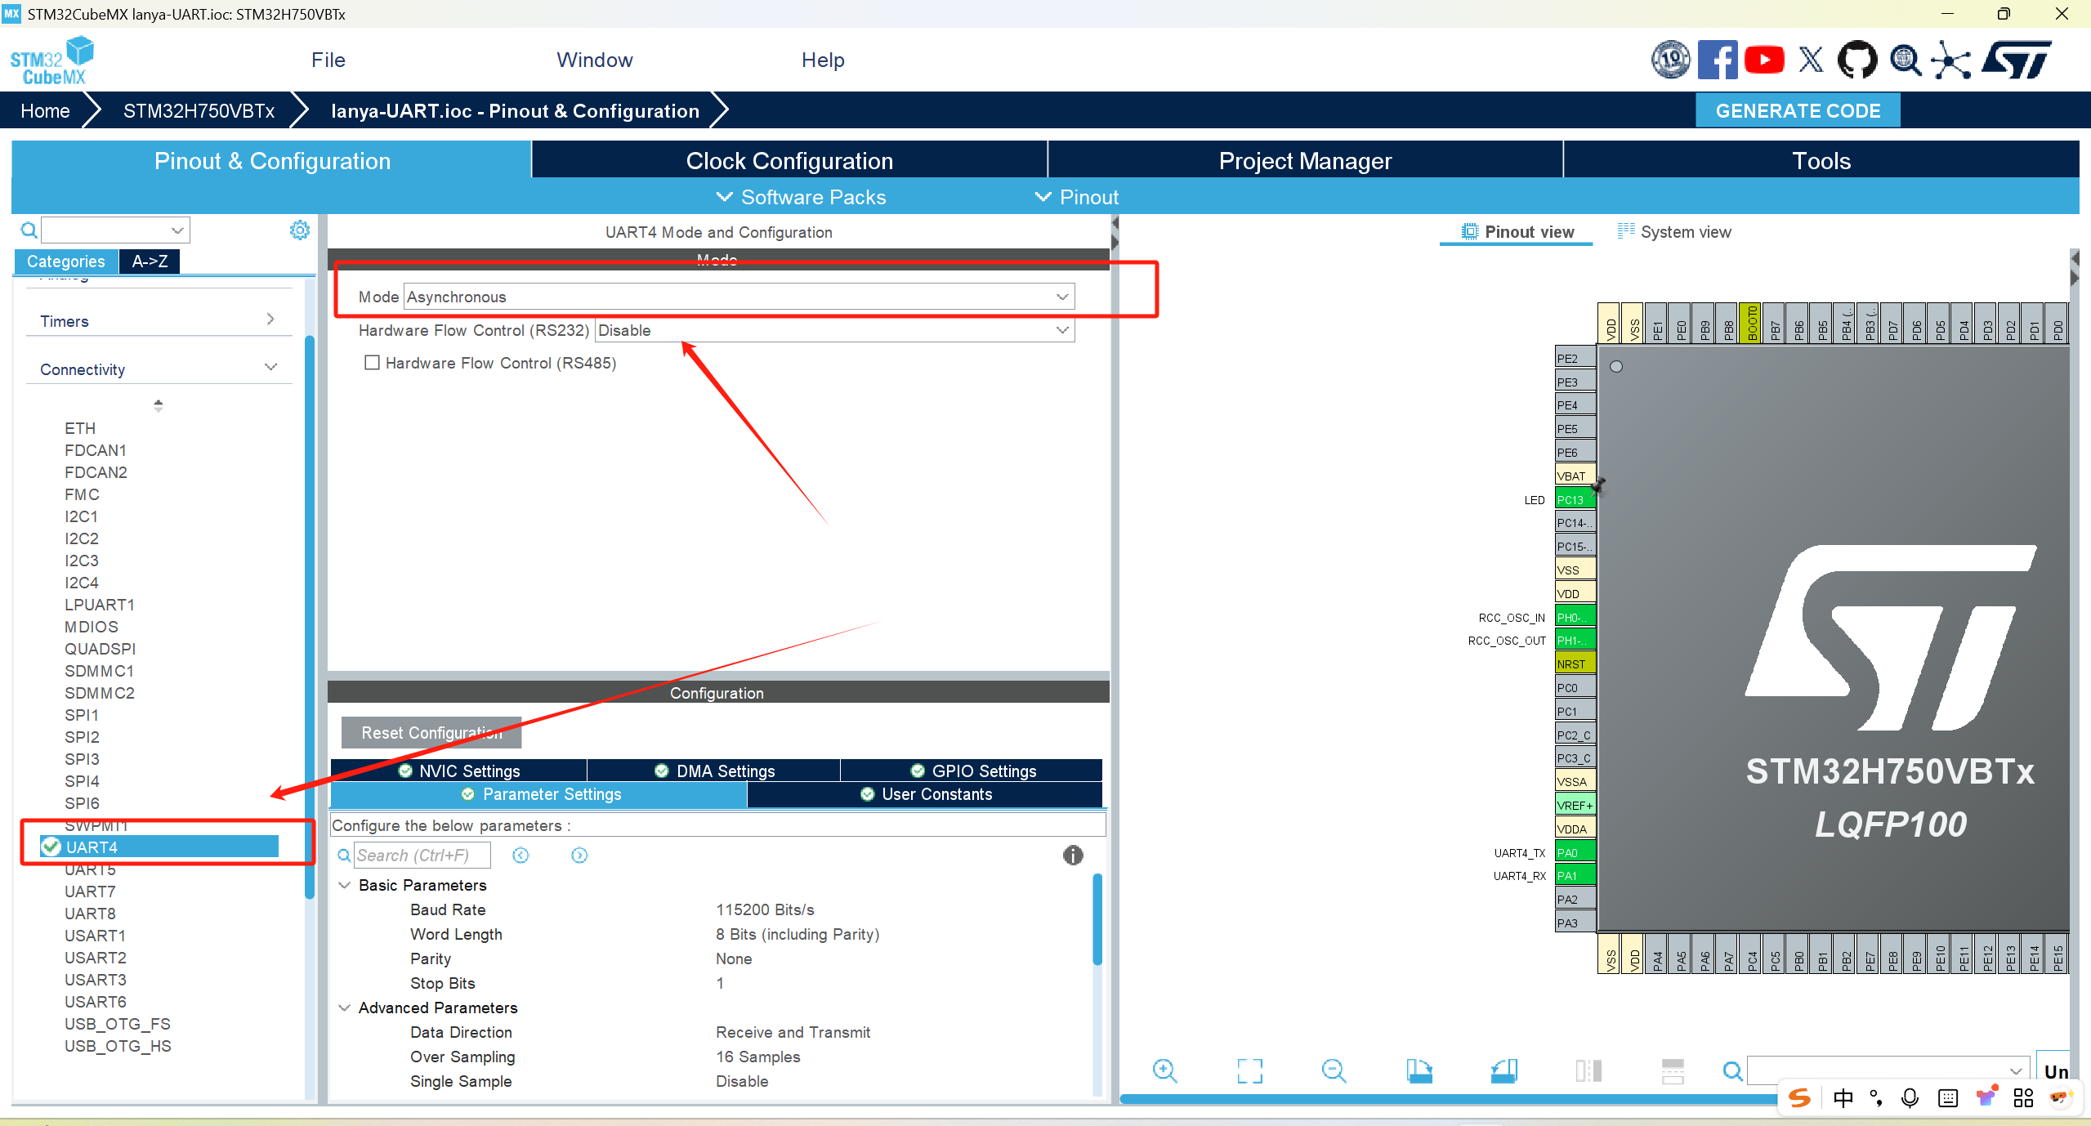2091x1126 pixels.
Task: Click the UART4 enabled peripheral entry
Action: coord(92,847)
